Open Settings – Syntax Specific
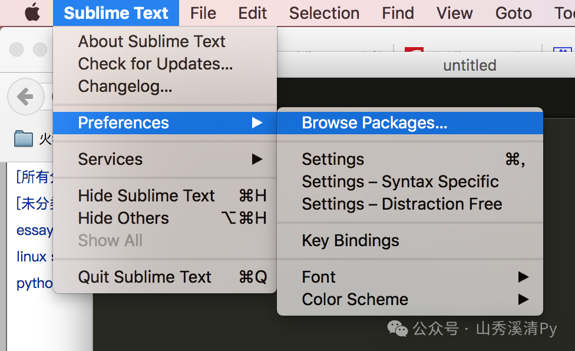575x351 pixels. 410,182
